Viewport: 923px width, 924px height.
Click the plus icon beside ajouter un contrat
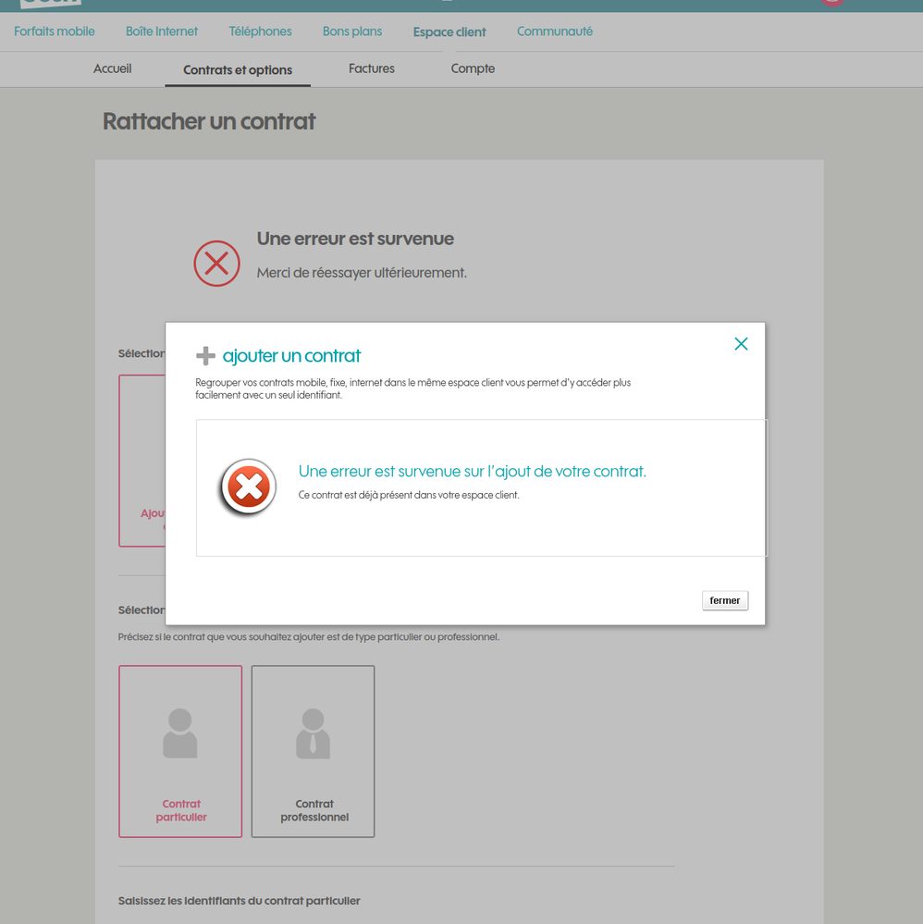205,356
